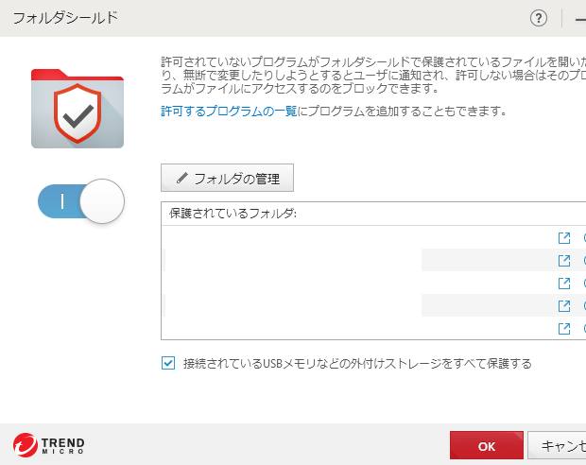This screenshot has width=586, height=465.
Task: Click the Trend Micro logo
Action: (x=49, y=446)
